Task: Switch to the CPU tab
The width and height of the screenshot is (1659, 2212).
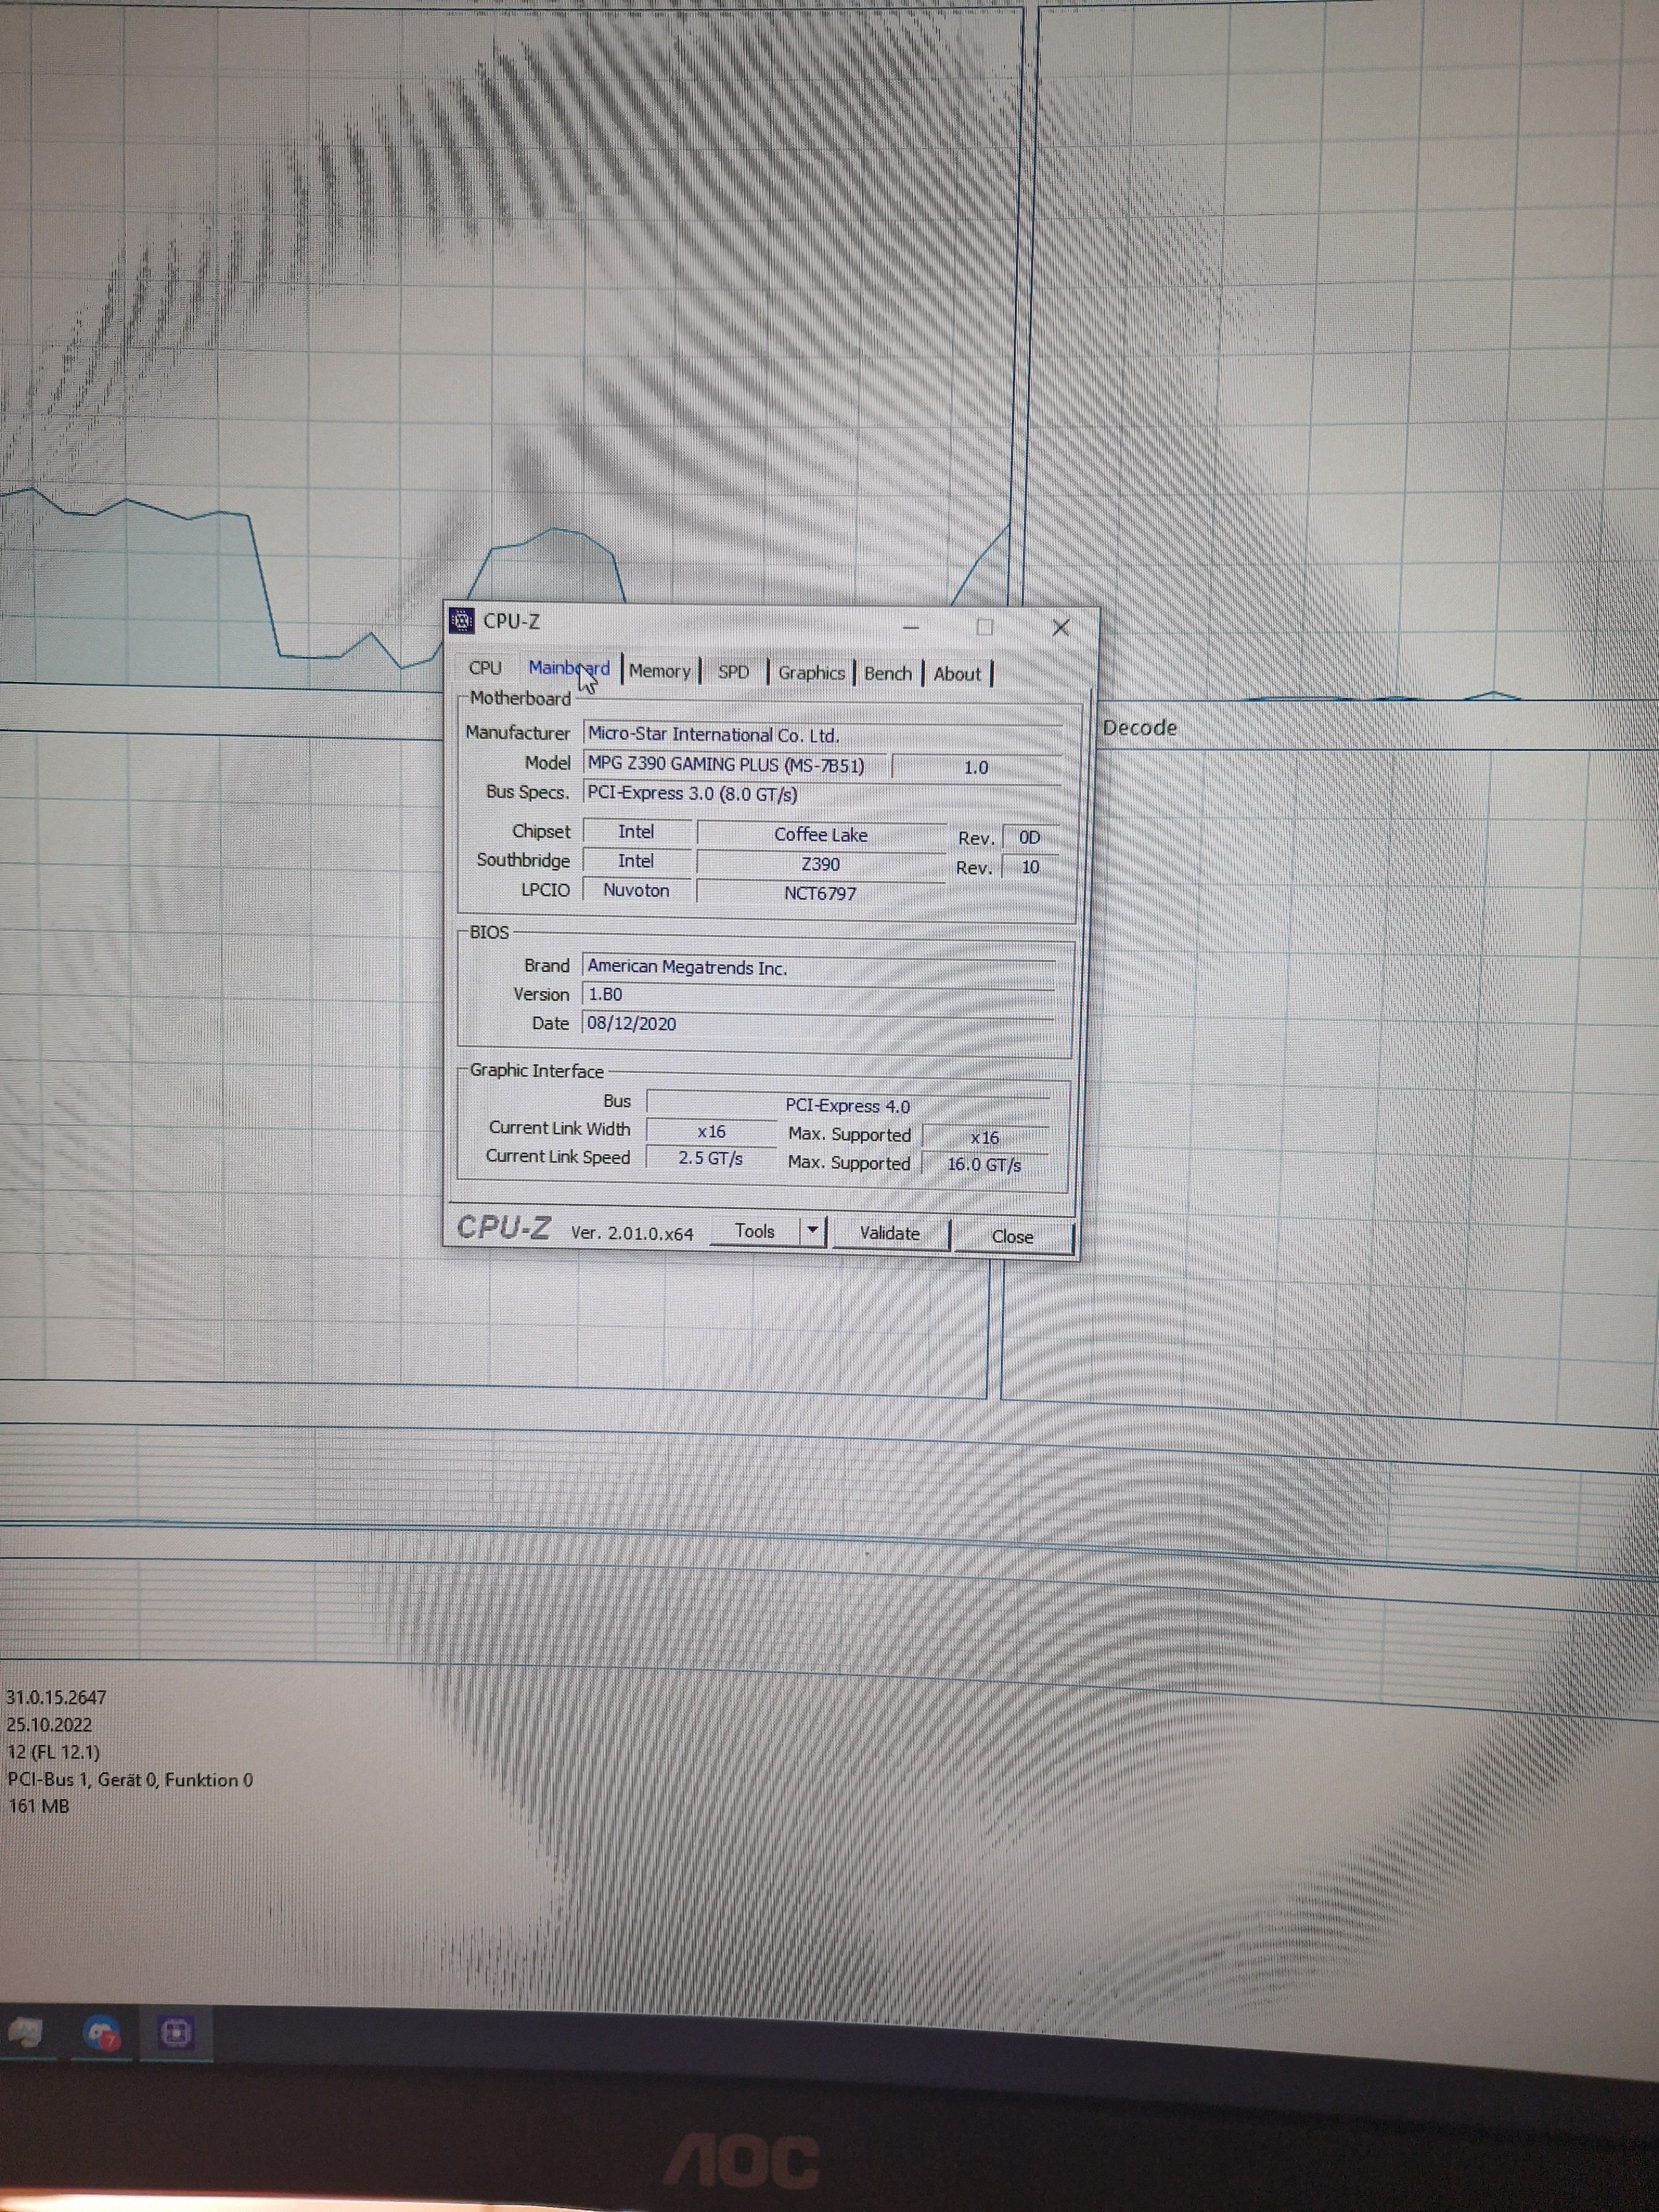Action: tap(485, 668)
